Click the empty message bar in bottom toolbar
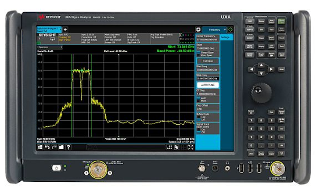 click(126, 147)
